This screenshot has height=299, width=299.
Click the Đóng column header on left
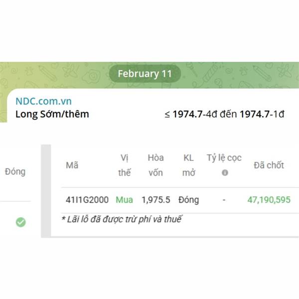coord(15,171)
